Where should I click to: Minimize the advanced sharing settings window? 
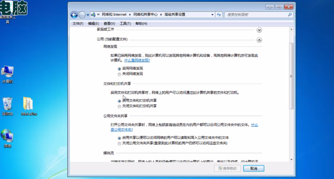270,7
